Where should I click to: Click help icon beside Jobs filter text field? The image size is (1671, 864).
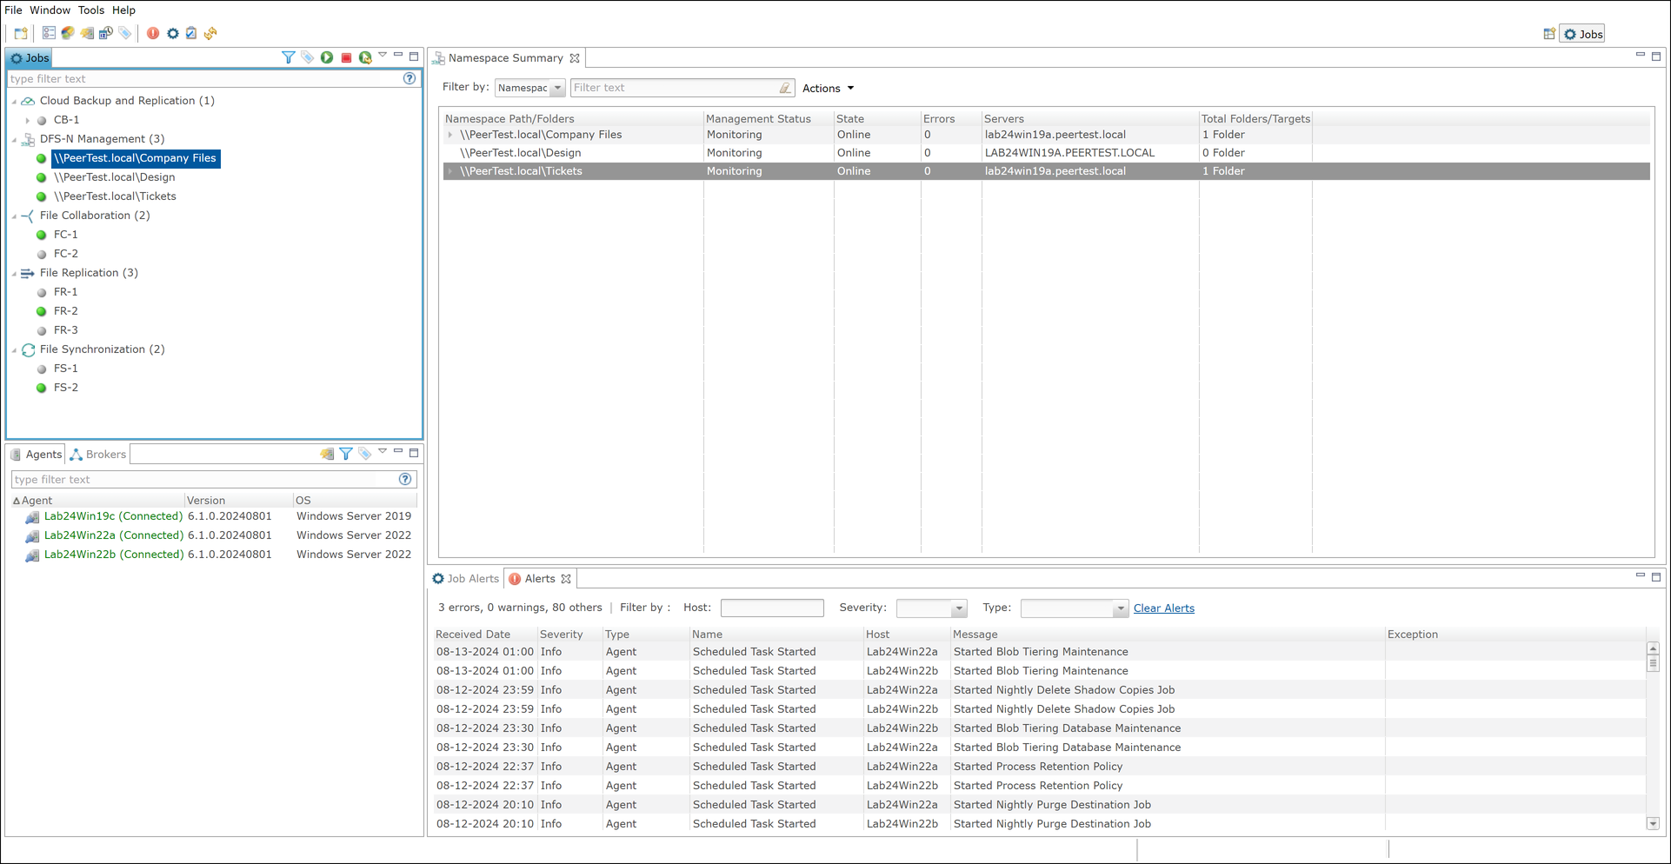click(409, 78)
